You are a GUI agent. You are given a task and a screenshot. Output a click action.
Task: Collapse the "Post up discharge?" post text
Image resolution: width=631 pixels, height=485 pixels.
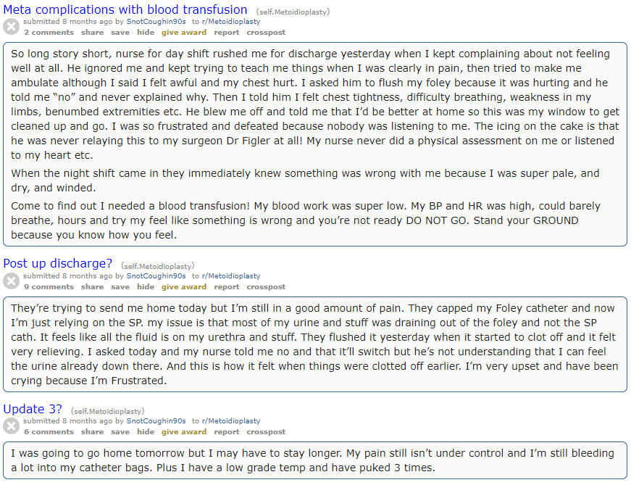11,281
